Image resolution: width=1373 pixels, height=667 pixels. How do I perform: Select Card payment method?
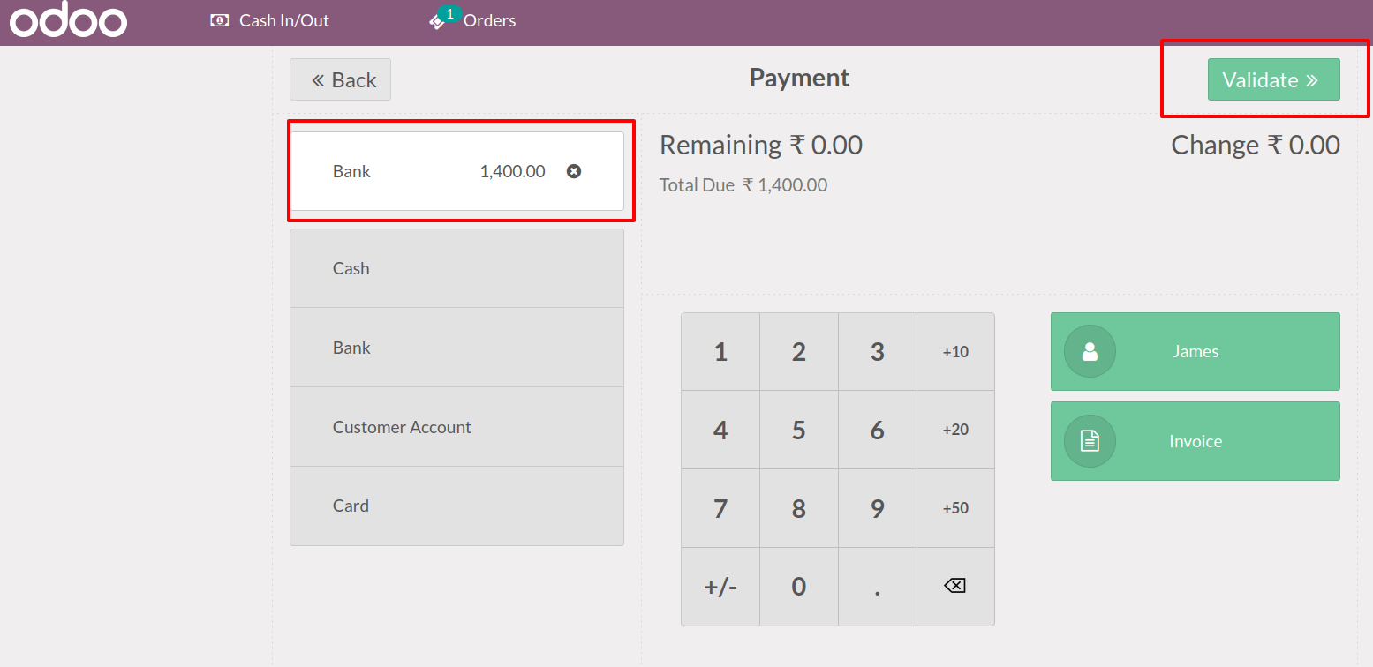[456, 506]
